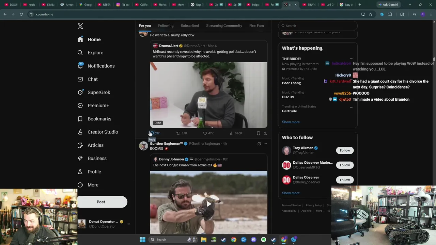Screen dimensions: 436x245
Task: Bookmark the MrBeast quote post
Action: (259, 133)
